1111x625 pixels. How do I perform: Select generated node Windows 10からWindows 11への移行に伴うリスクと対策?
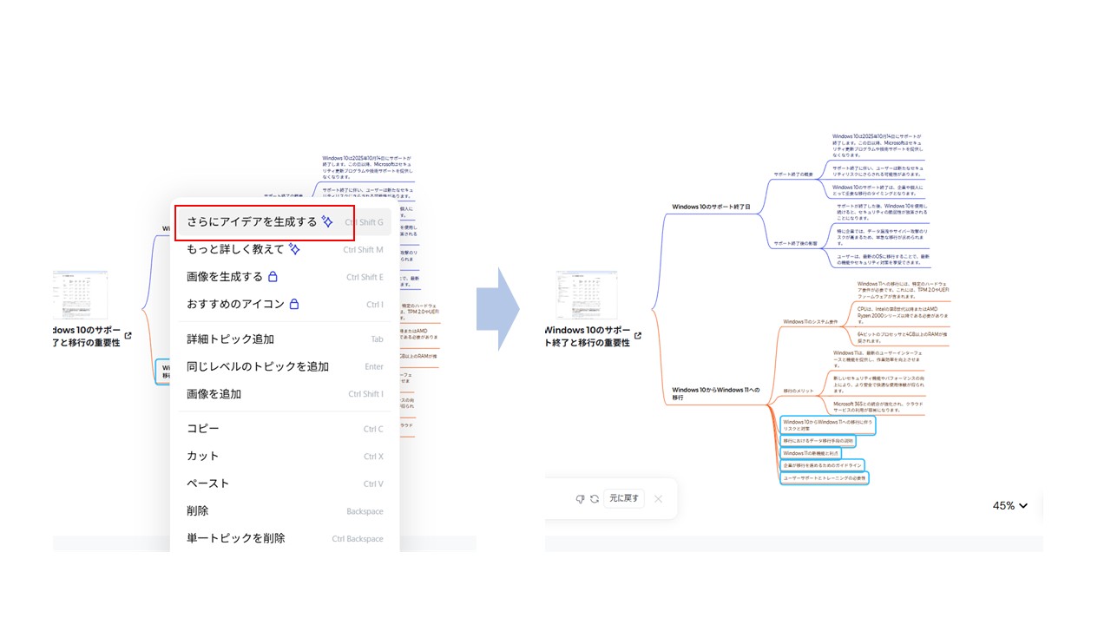pyautogui.click(x=828, y=425)
